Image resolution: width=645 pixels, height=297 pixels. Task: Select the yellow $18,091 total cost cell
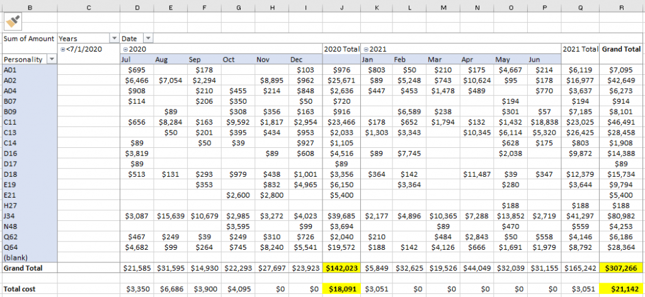pos(341,289)
